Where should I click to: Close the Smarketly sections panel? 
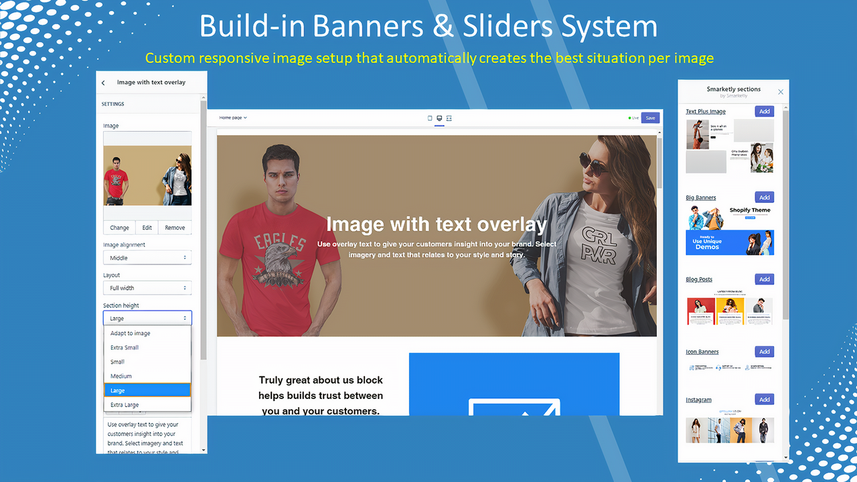point(780,92)
